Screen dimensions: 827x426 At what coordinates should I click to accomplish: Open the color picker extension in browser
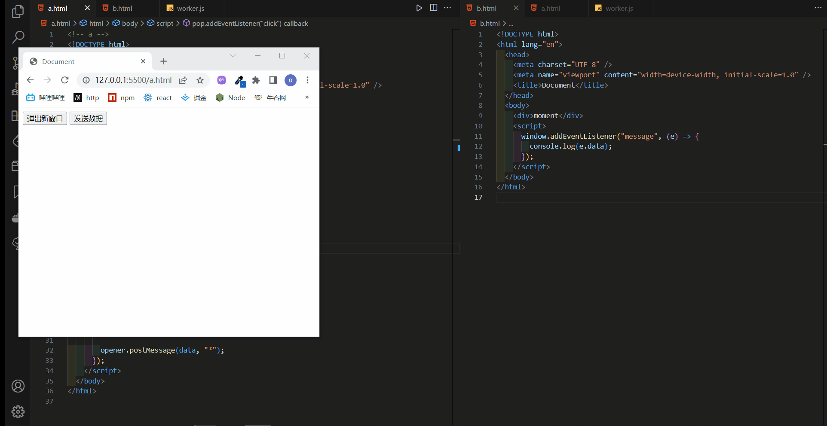239,80
